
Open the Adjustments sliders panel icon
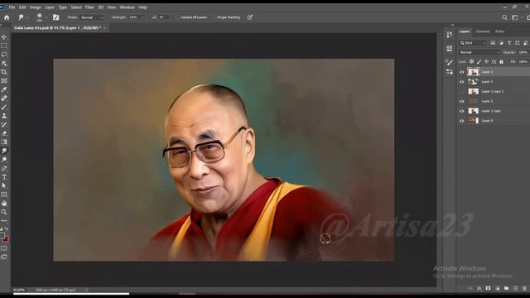point(449,72)
